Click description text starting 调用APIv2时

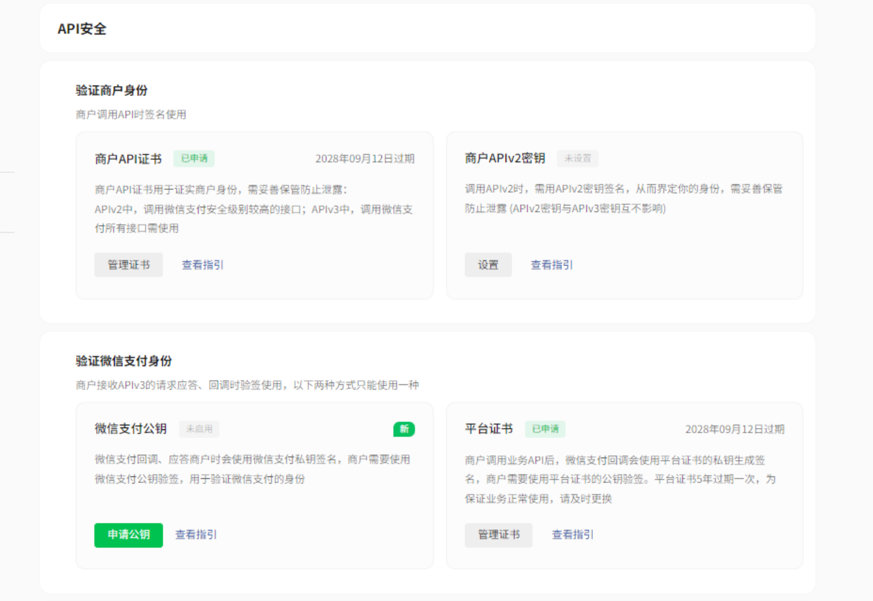pyautogui.click(x=624, y=198)
